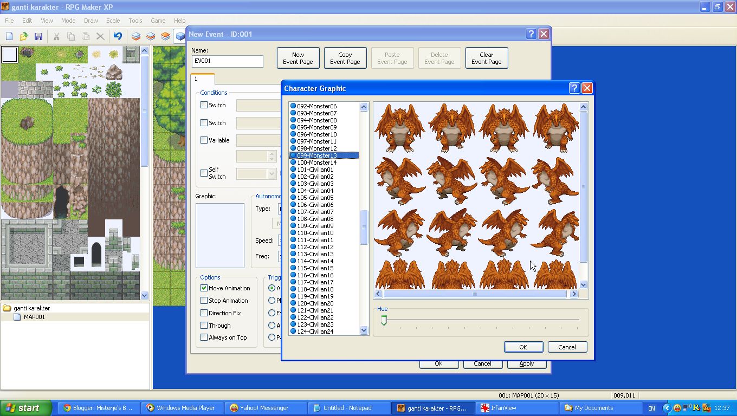Screen dimensions: 737x416
Task: Click the Open Project folder icon
Action: coord(24,36)
